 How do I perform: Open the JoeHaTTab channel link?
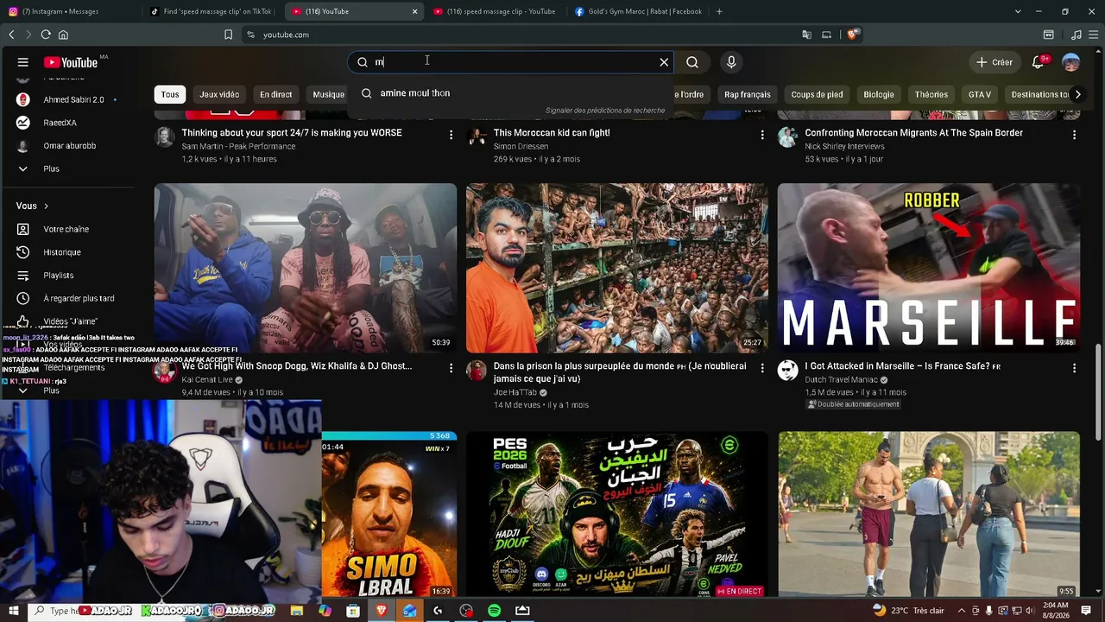[516, 392]
